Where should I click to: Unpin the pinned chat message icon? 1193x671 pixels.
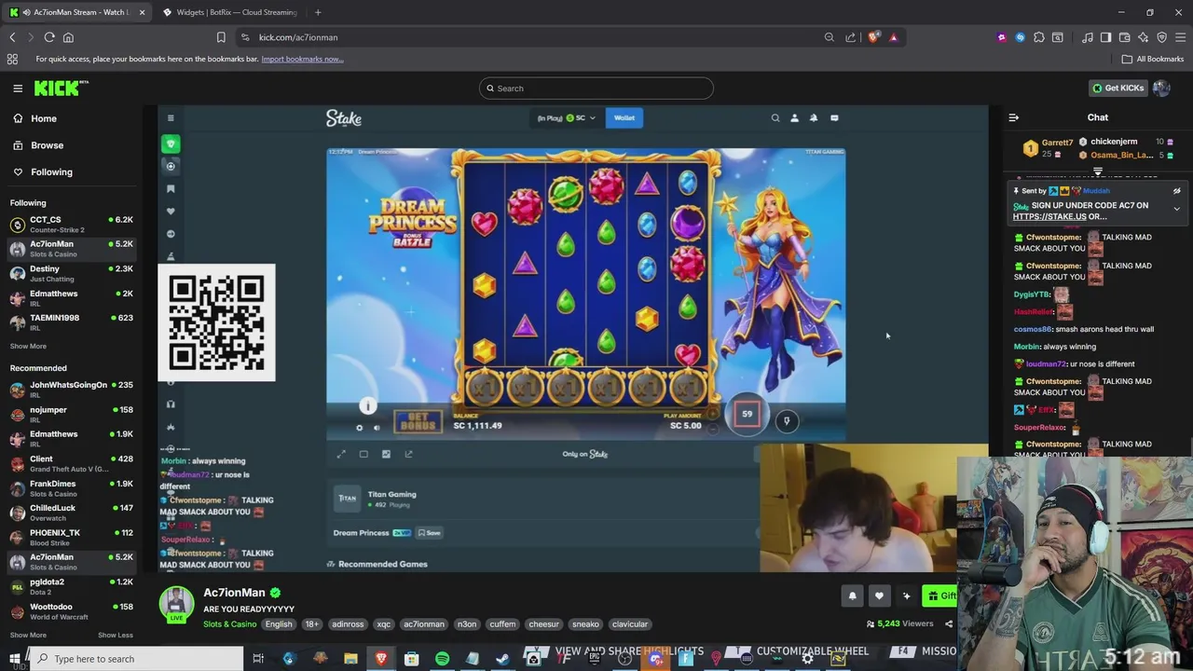pyautogui.click(x=1176, y=190)
